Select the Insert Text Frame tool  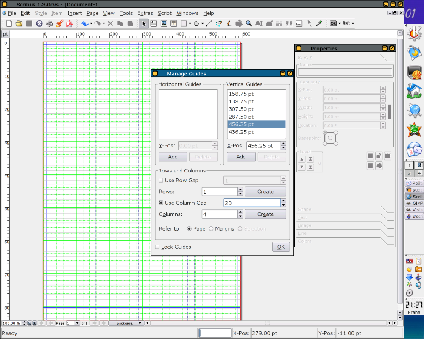pos(153,24)
